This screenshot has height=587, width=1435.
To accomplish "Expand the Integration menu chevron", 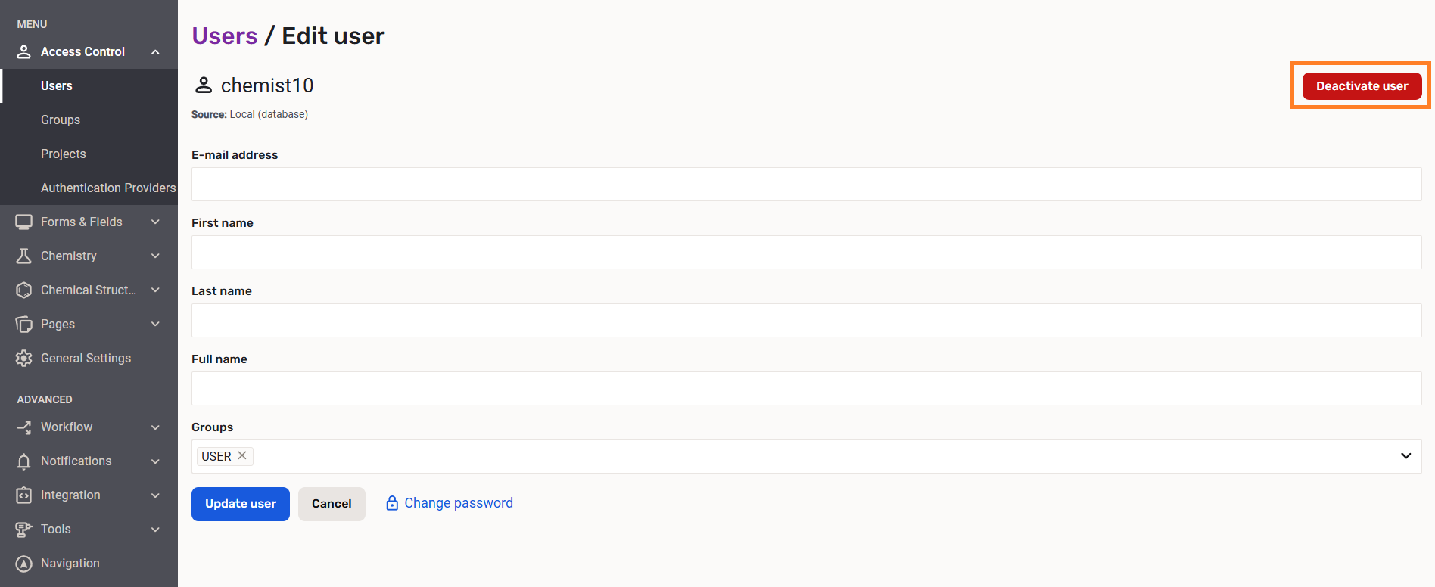I will point(155,495).
